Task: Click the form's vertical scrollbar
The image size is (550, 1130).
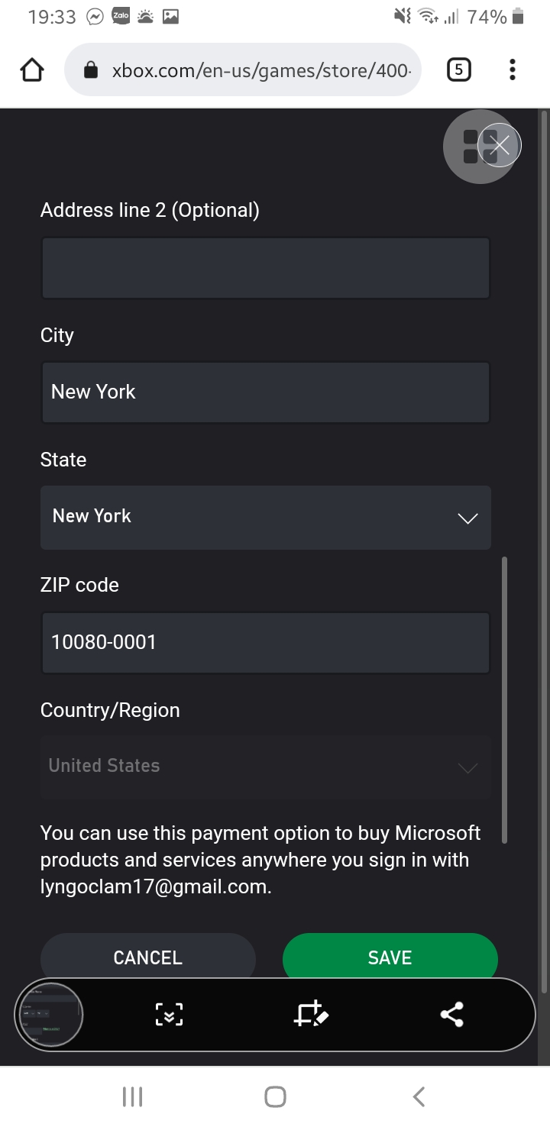Action: [x=504, y=699]
